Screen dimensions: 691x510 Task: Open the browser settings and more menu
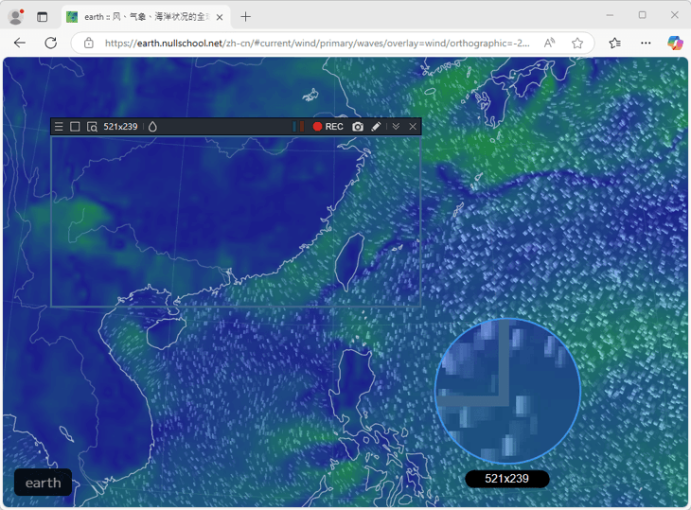pyautogui.click(x=646, y=44)
